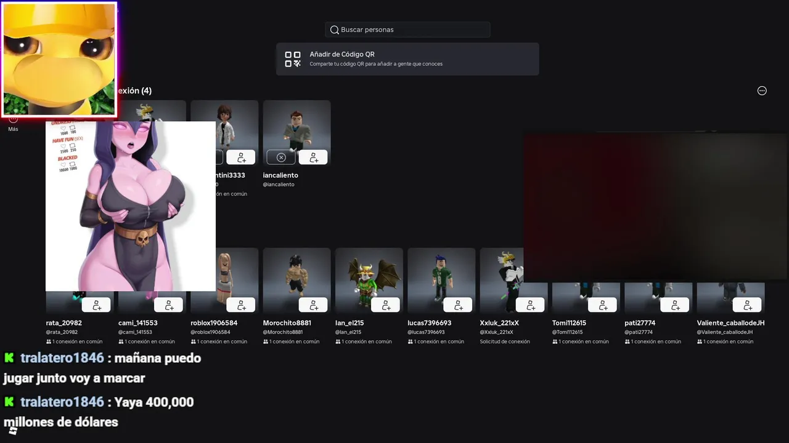This screenshot has height=443, width=789.
Task: Click 1 conexión en común under Ian_el215
Action: [364, 341]
